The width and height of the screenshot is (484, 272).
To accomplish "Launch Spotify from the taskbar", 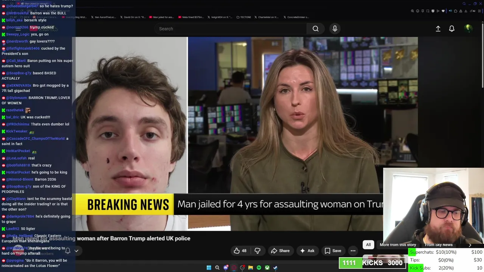I will coord(259,268).
